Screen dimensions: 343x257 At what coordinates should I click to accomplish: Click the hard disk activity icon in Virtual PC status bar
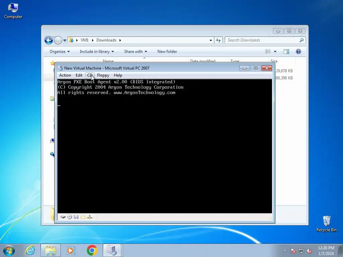click(x=63, y=217)
